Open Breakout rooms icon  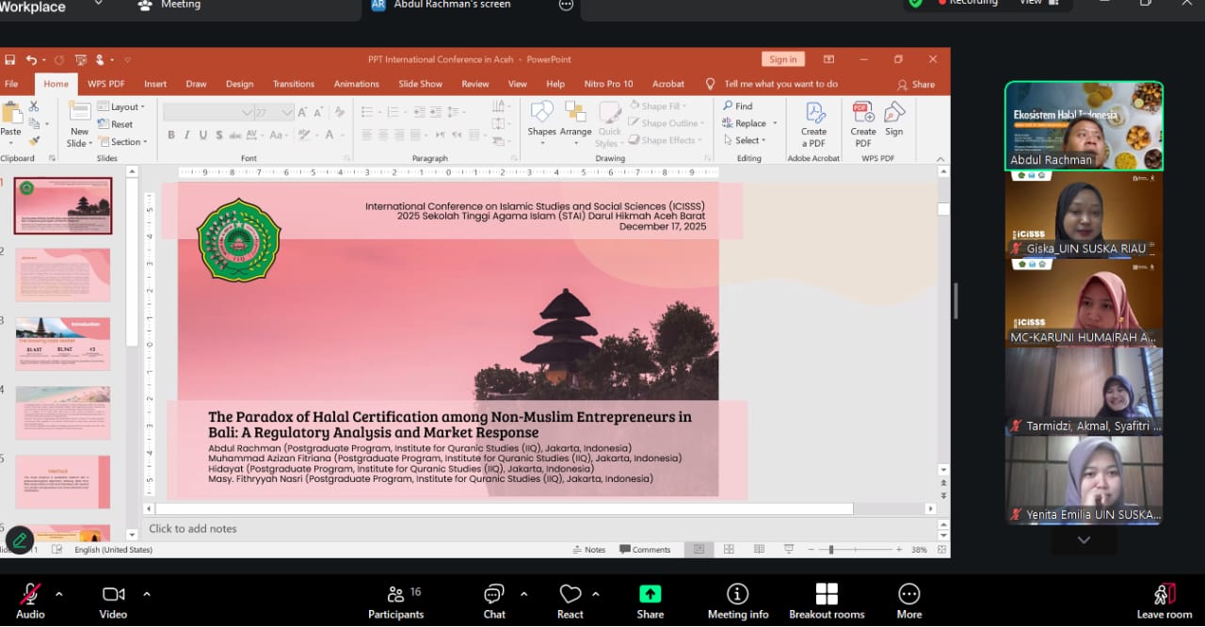(827, 594)
